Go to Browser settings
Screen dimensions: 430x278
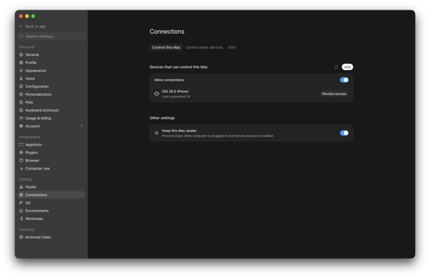point(51,160)
